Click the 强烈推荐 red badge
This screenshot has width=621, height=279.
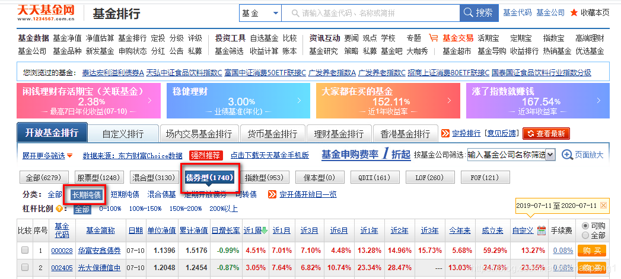click(x=206, y=156)
